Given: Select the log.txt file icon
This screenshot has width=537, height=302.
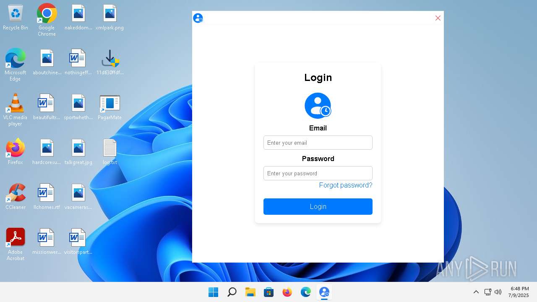Looking at the screenshot, I should 109,152.
